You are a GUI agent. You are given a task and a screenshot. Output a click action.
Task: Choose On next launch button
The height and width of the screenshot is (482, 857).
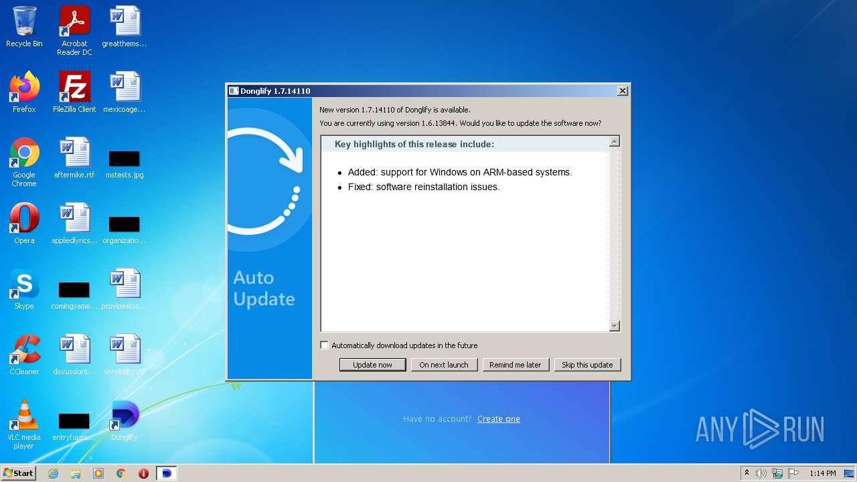[x=444, y=365]
